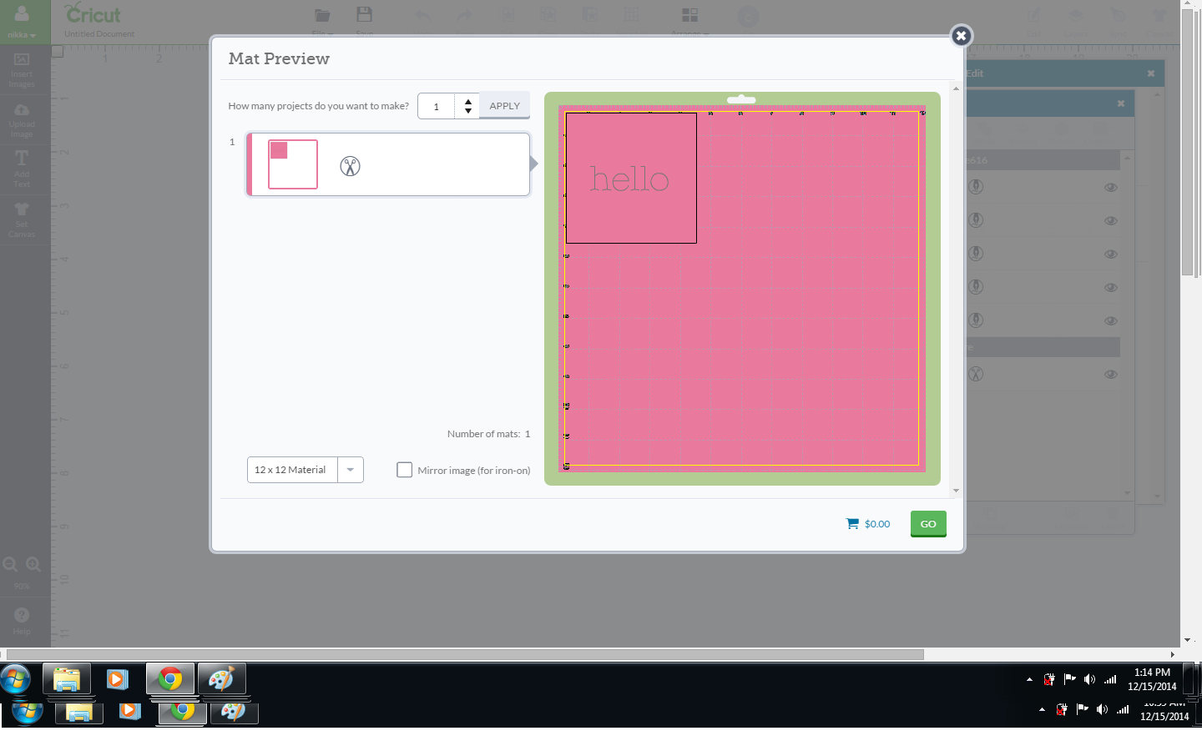Toggle visibility of the top layer
Screen dimensions: 1202x751
coord(1110,187)
